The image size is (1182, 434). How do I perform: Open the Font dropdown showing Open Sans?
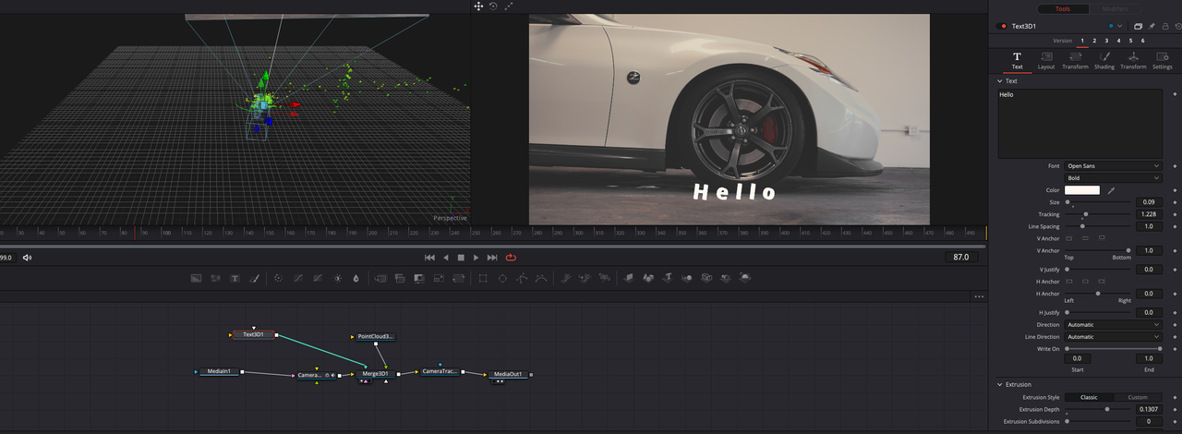(1113, 166)
